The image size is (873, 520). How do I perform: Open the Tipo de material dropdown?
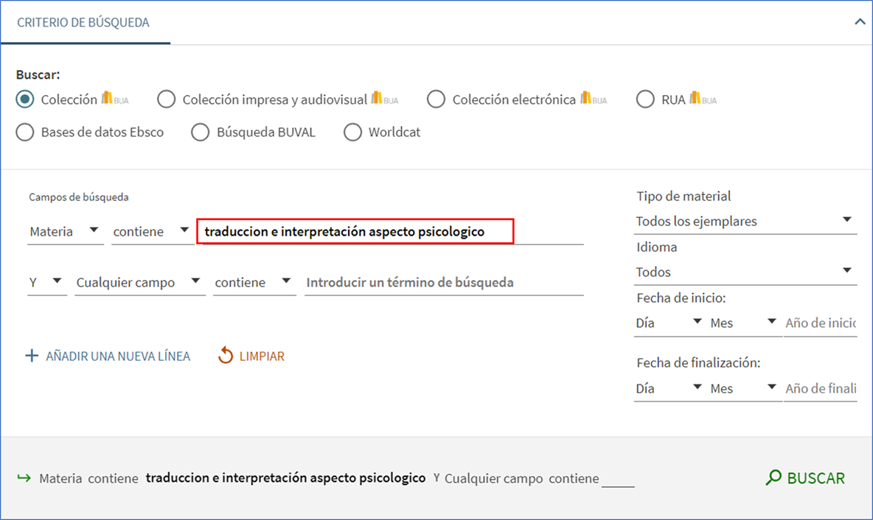click(745, 221)
